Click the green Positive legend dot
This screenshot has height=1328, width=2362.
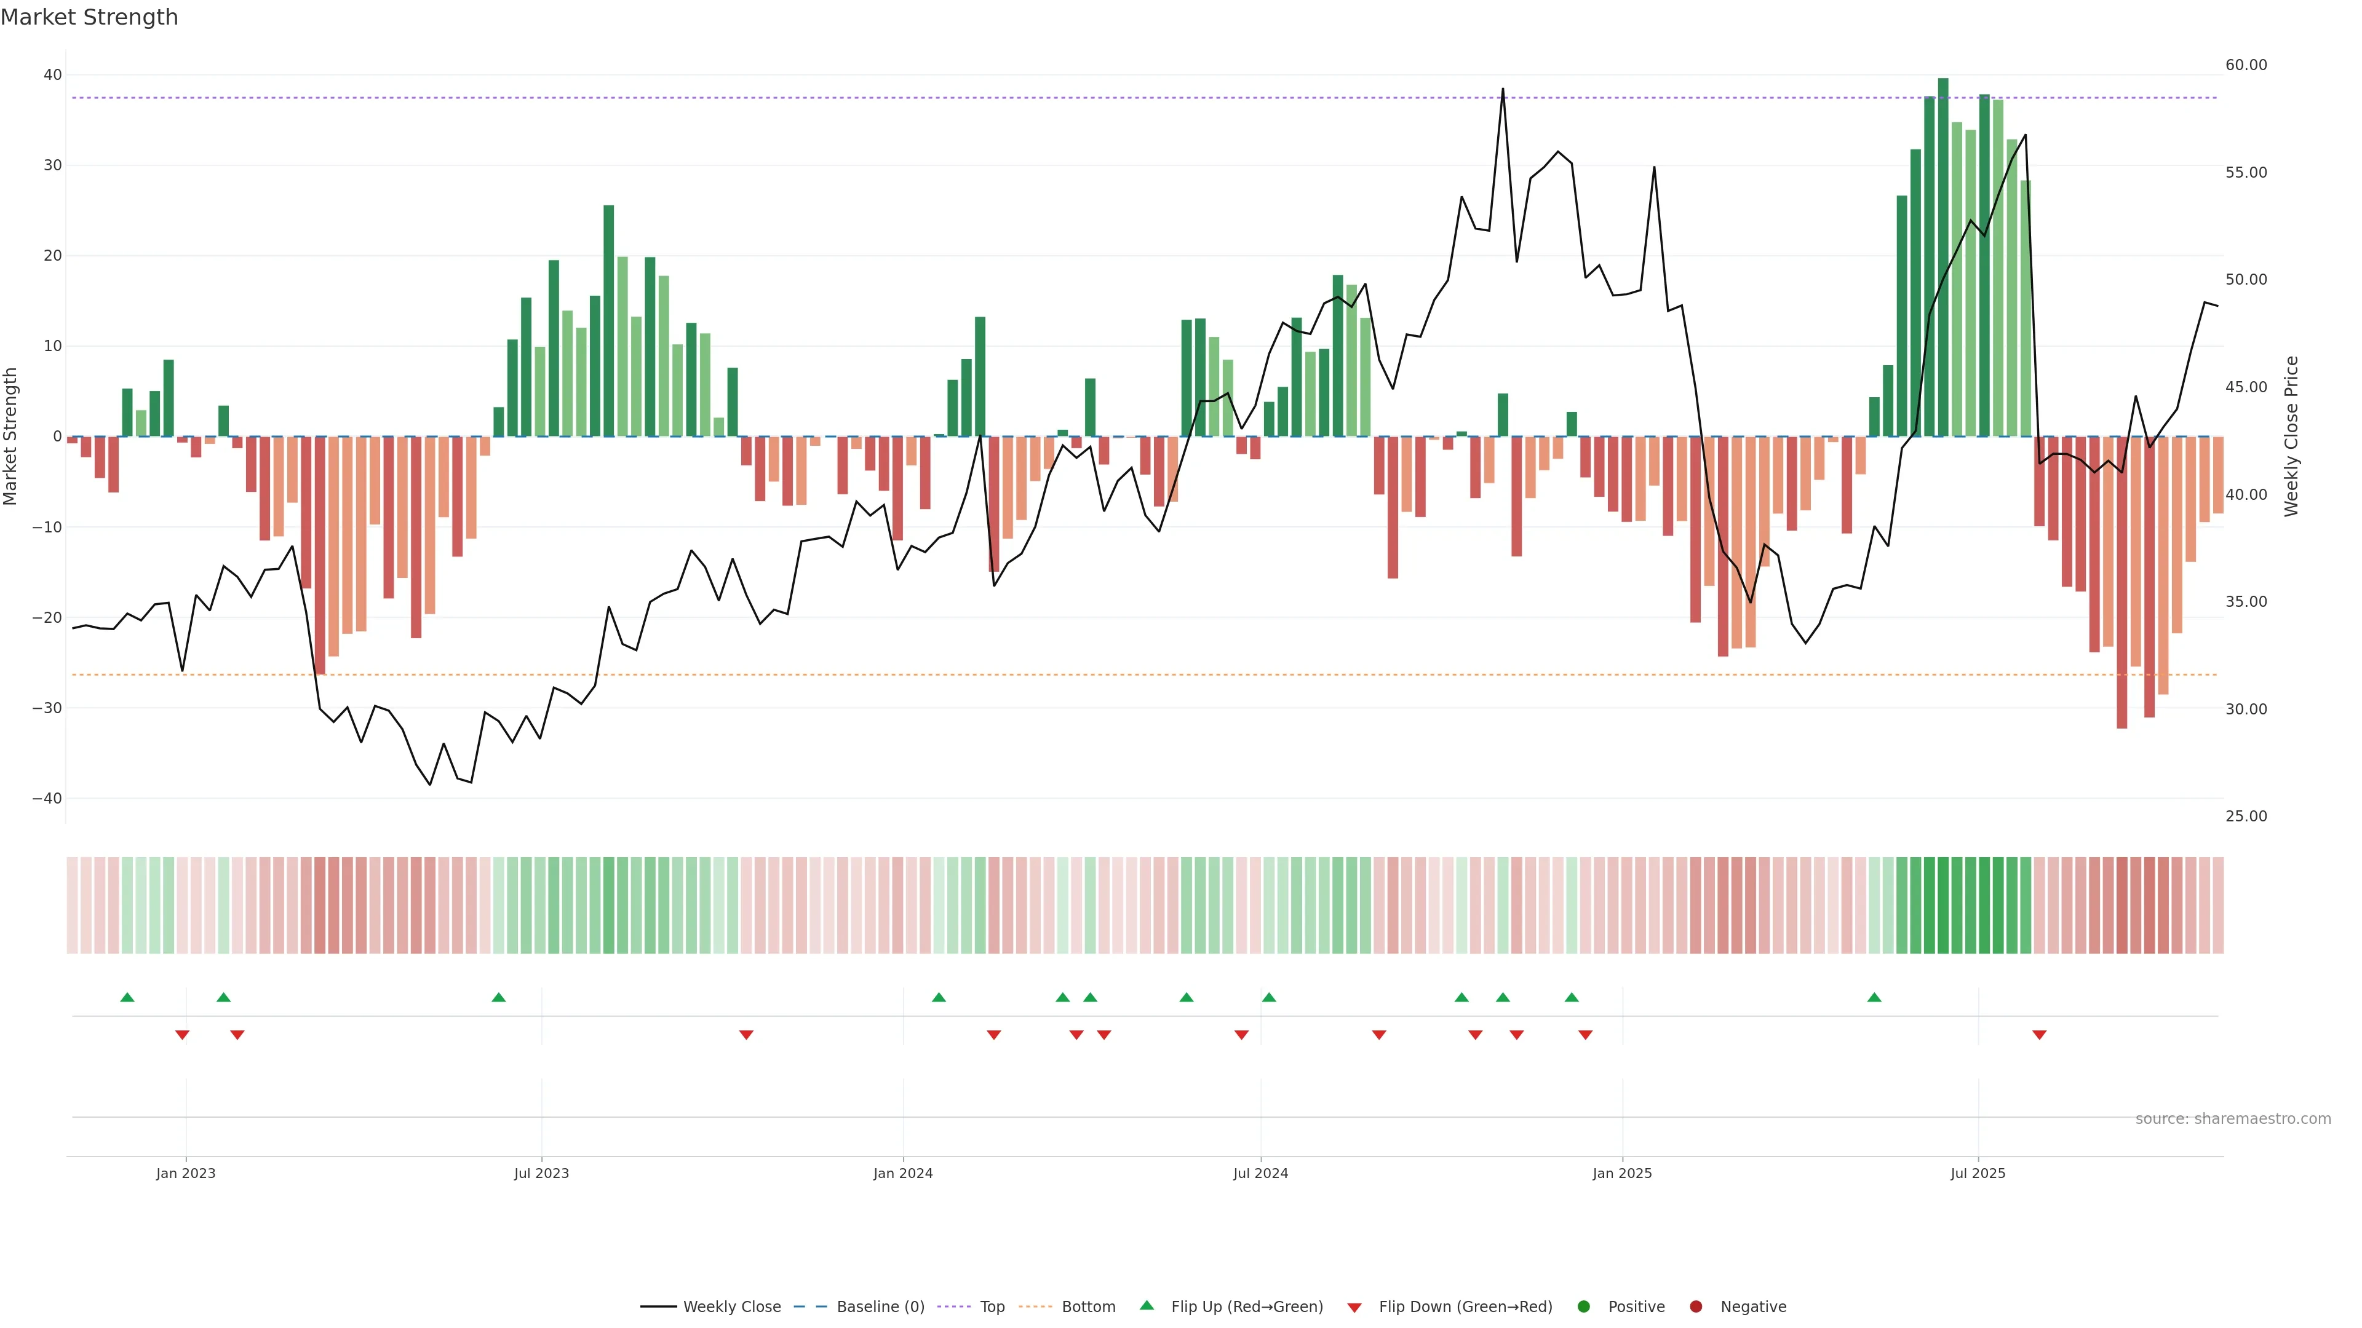1583,1306
